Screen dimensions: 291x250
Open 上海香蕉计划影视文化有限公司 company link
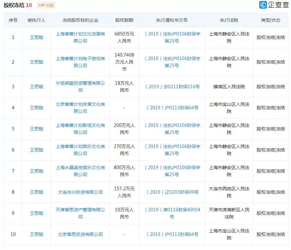80,129
